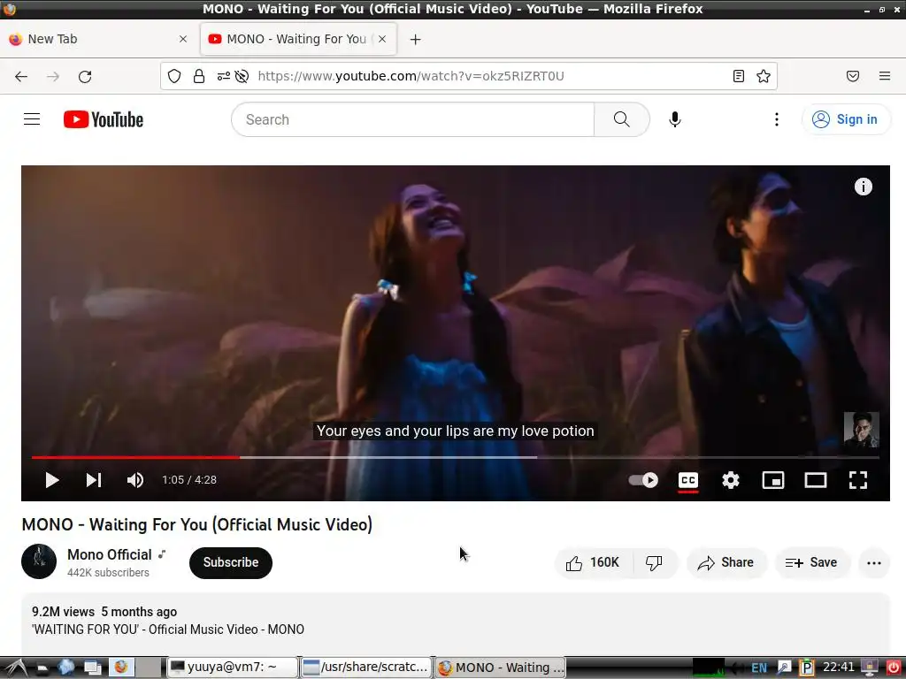The height and width of the screenshot is (679, 906).
Task: Open Firefox application menu
Action: tap(885, 76)
